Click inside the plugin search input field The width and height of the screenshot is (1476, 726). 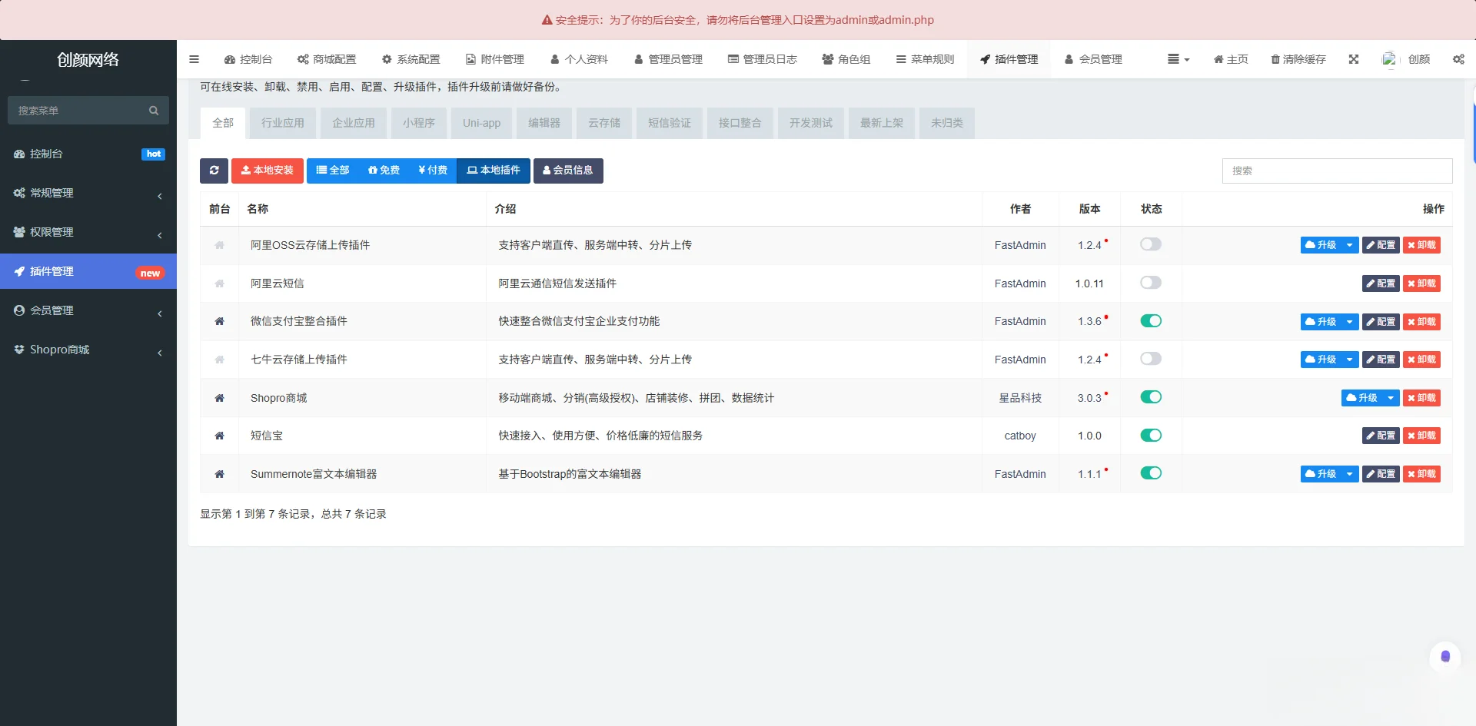(x=1337, y=171)
